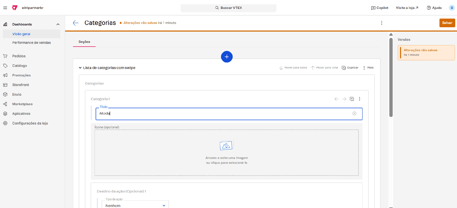Select Visão geral menu item
The height and width of the screenshot is (208, 457).
32,34
